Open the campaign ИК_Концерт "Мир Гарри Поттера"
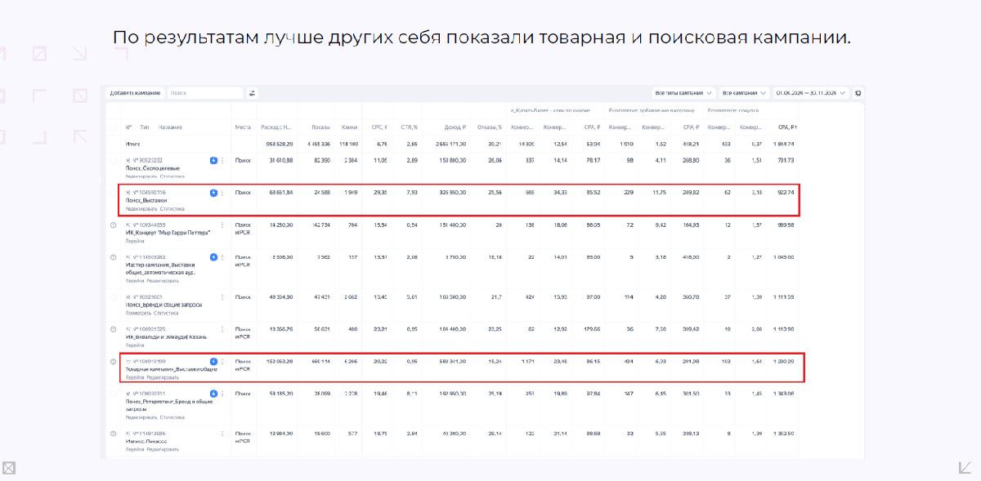Image resolution: width=981 pixels, height=481 pixels. [168, 233]
